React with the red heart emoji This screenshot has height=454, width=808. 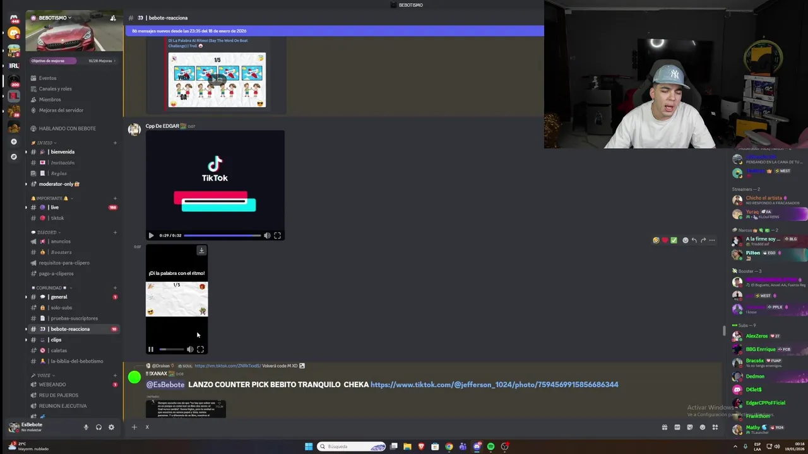click(x=665, y=240)
